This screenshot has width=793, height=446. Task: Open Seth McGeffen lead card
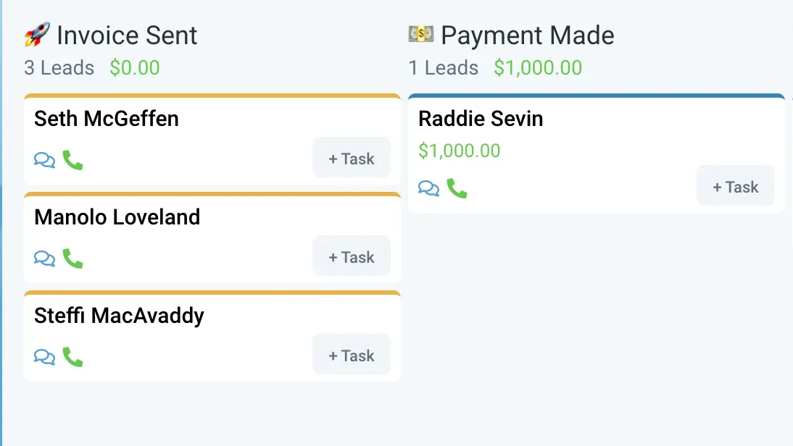click(x=107, y=119)
